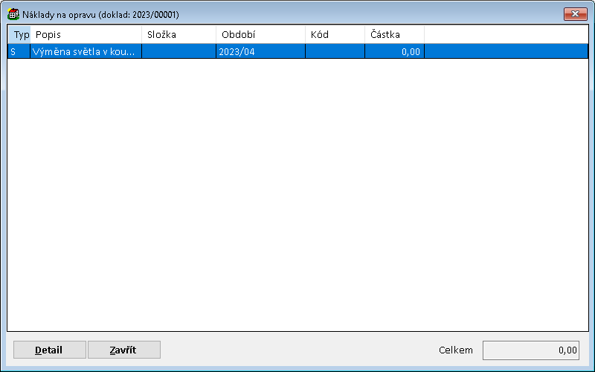
Task: Sort the list by Složka column
Action: [x=178, y=35]
